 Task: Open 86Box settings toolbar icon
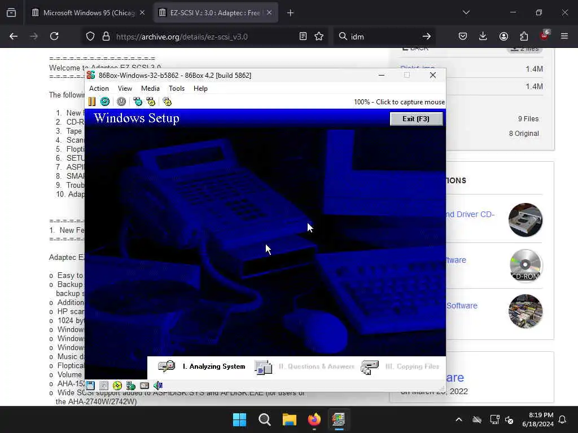point(167,101)
